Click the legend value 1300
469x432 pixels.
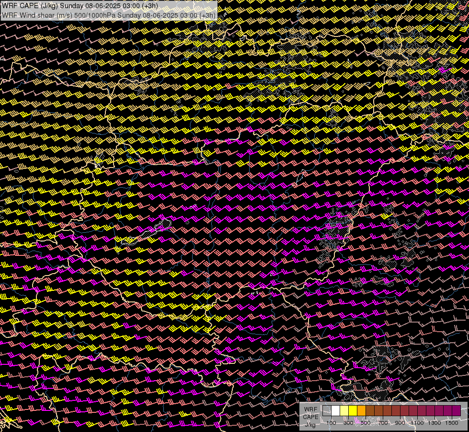[x=435, y=423]
